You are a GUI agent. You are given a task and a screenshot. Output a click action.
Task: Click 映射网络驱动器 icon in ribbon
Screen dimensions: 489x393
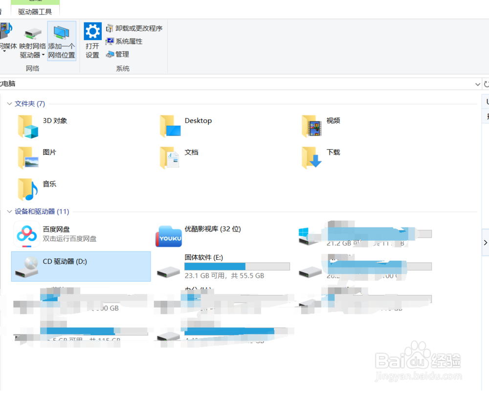[x=33, y=34]
